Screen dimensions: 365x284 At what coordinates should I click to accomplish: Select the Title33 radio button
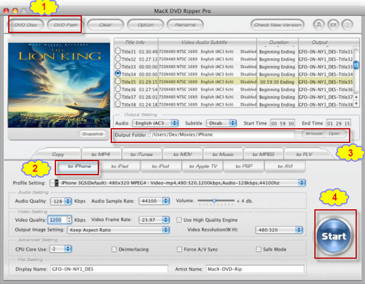pyautogui.click(x=118, y=66)
